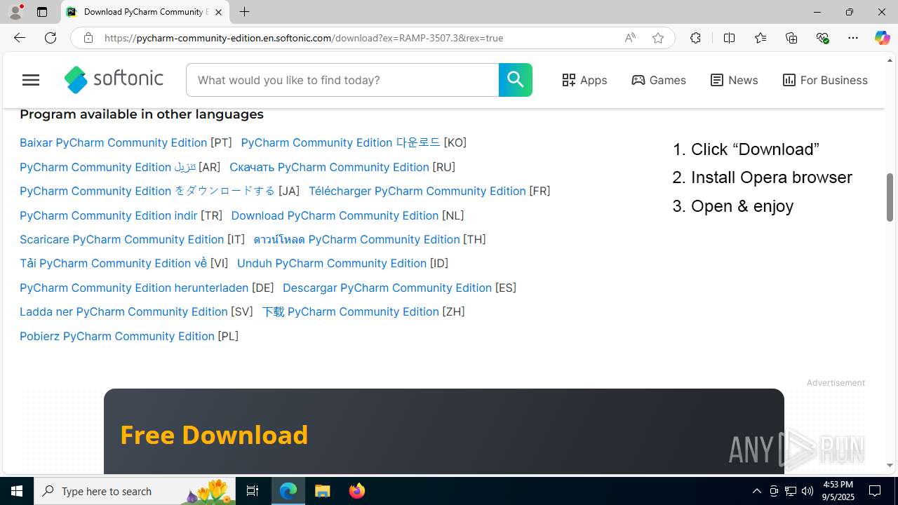Open Split screen view

(729, 38)
